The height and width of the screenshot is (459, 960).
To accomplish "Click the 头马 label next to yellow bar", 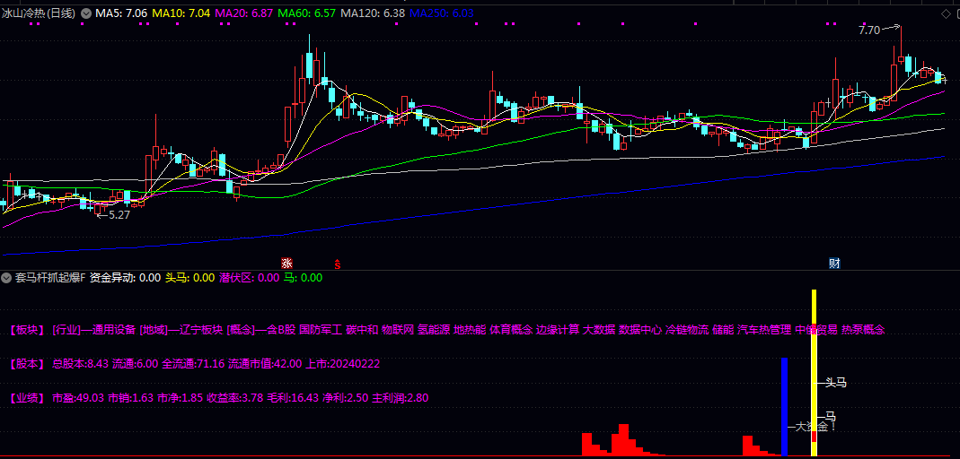I will [836, 383].
